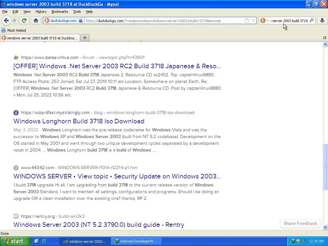Open 'WINDOWS SERVER • View topic • Security Update' result

coord(117,176)
